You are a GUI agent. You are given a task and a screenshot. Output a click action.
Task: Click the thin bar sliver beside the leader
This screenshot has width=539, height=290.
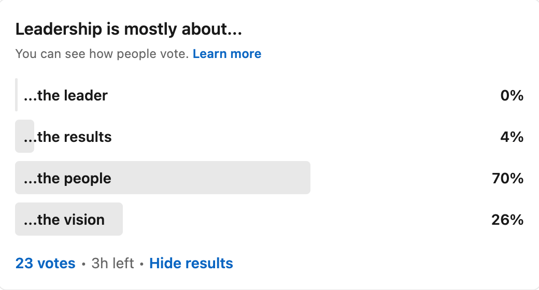(16, 95)
